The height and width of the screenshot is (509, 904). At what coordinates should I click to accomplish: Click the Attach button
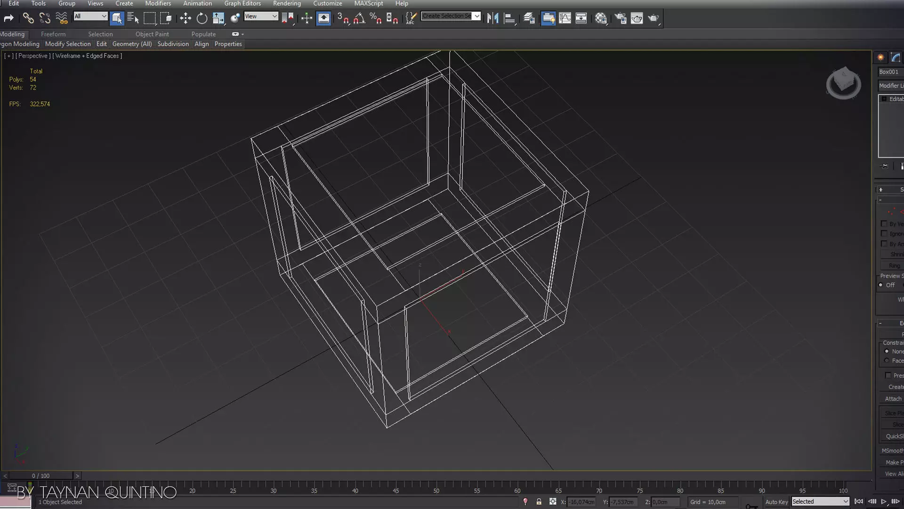[893, 399]
